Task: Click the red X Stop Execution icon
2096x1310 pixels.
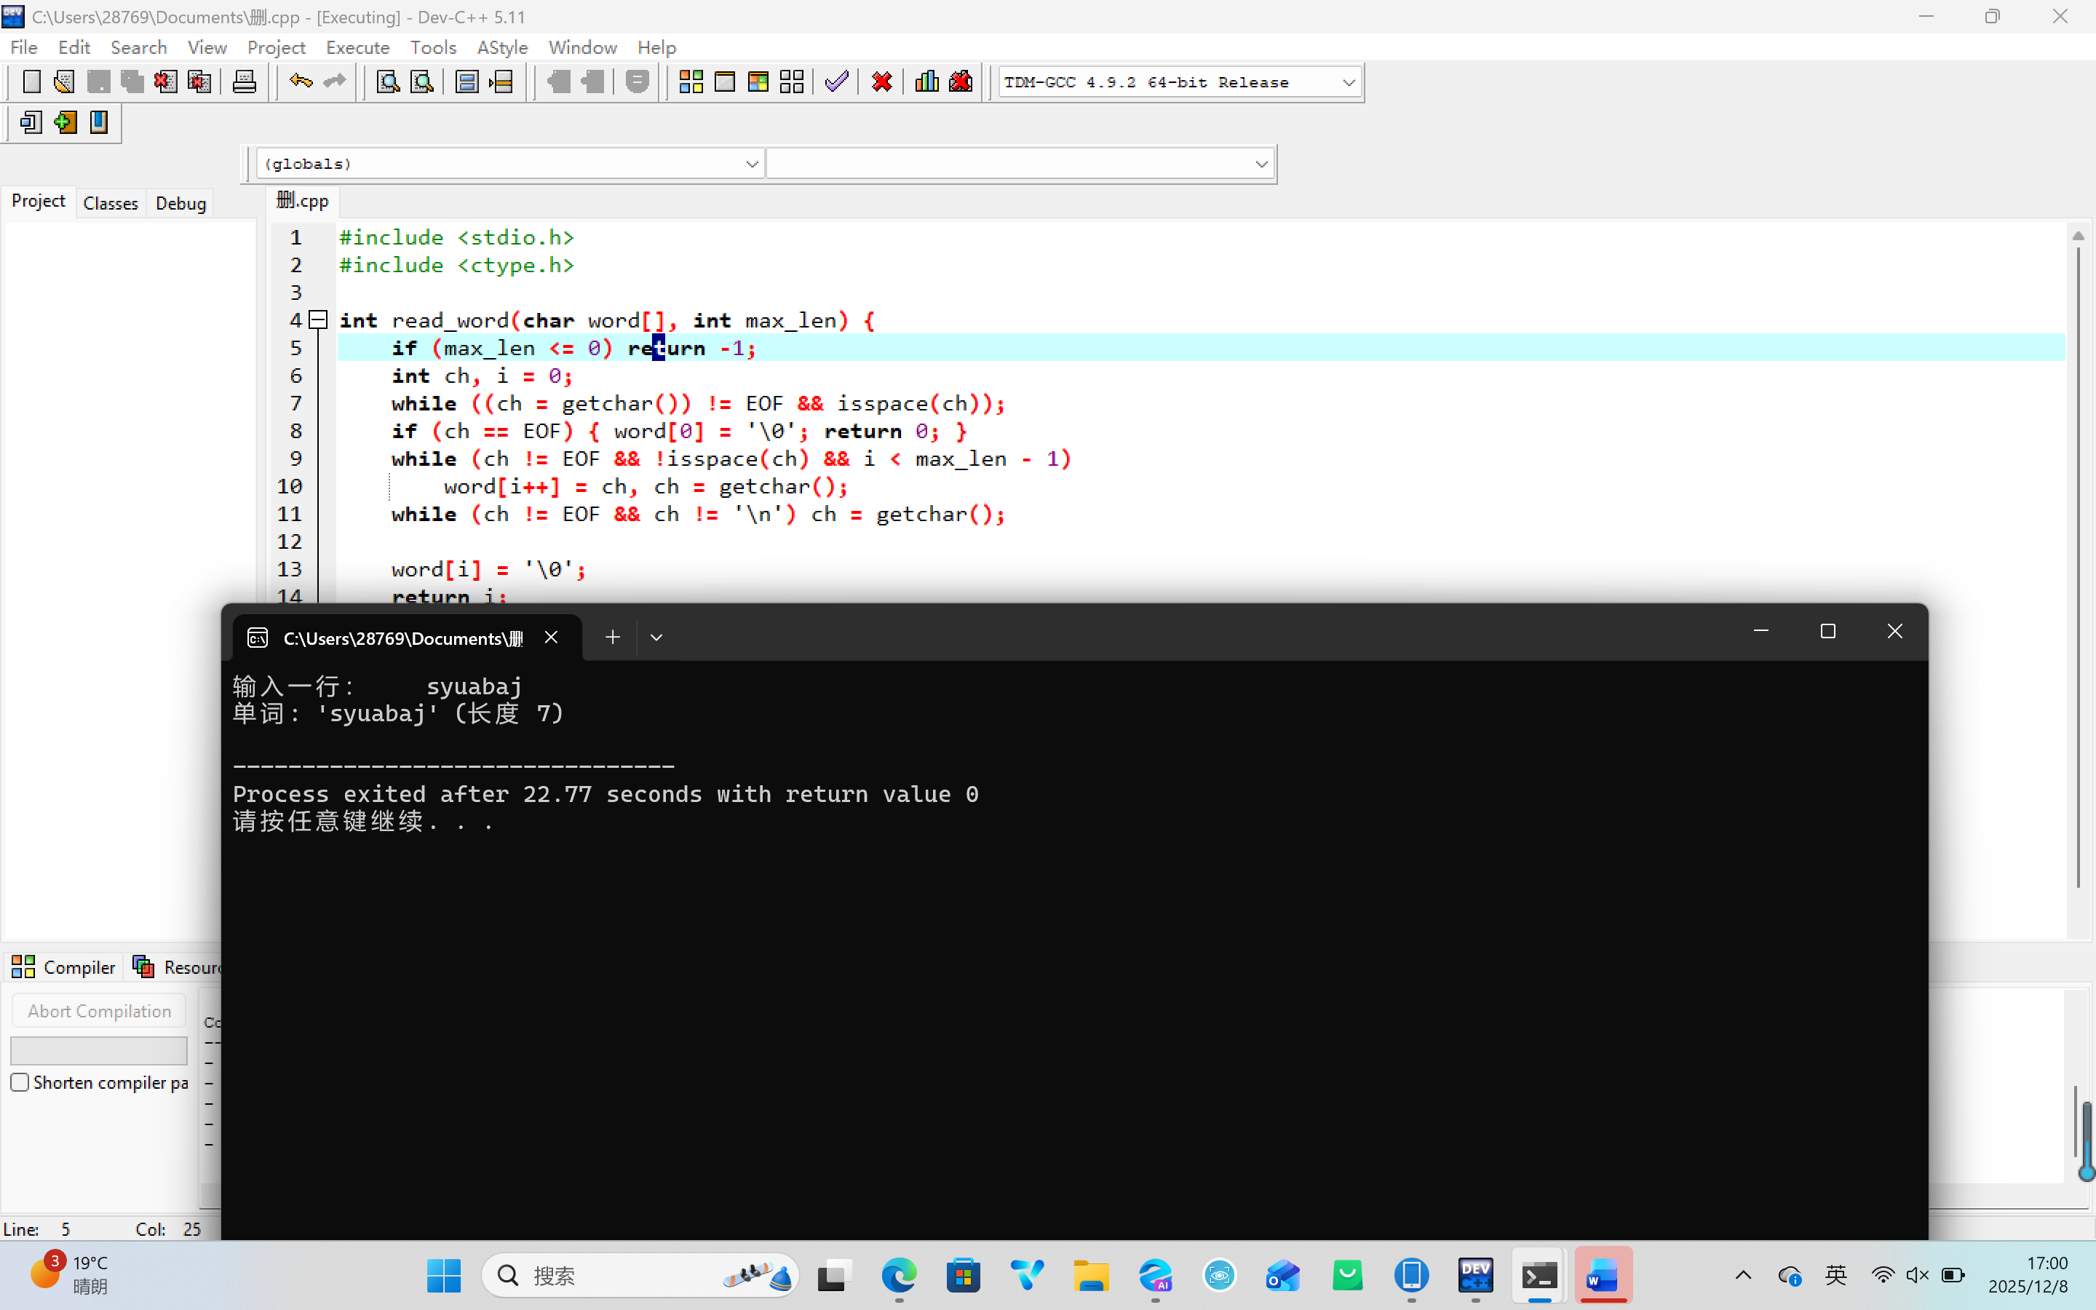Action: (882, 82)
